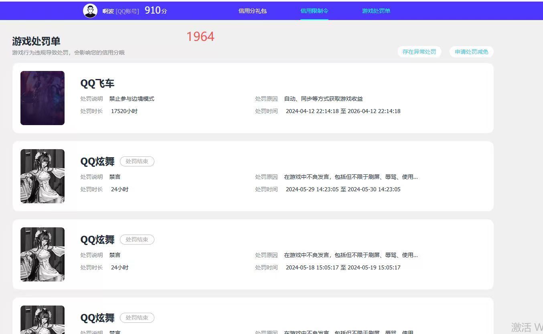Click the QQ飞车 game cover thumbnail
Image resolution: width=543 pixels, height=334 pixels.
tap(42, 97)
